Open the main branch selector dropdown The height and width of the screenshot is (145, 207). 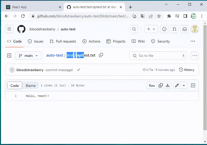[28, 56]
